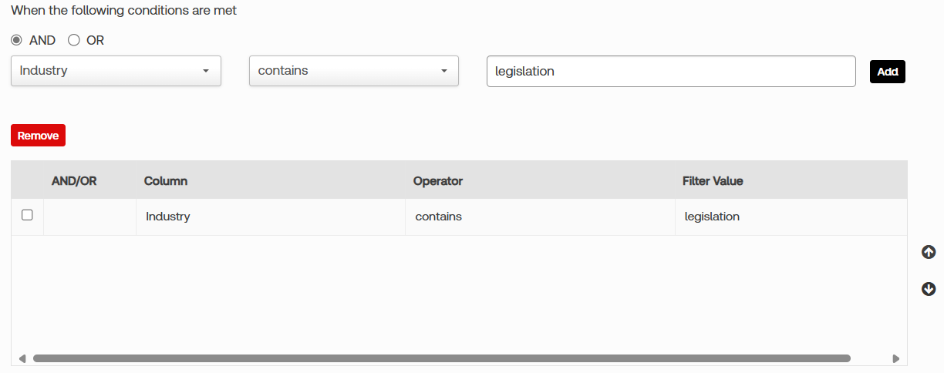Focus the legislation filter value text field

point(670,71)
